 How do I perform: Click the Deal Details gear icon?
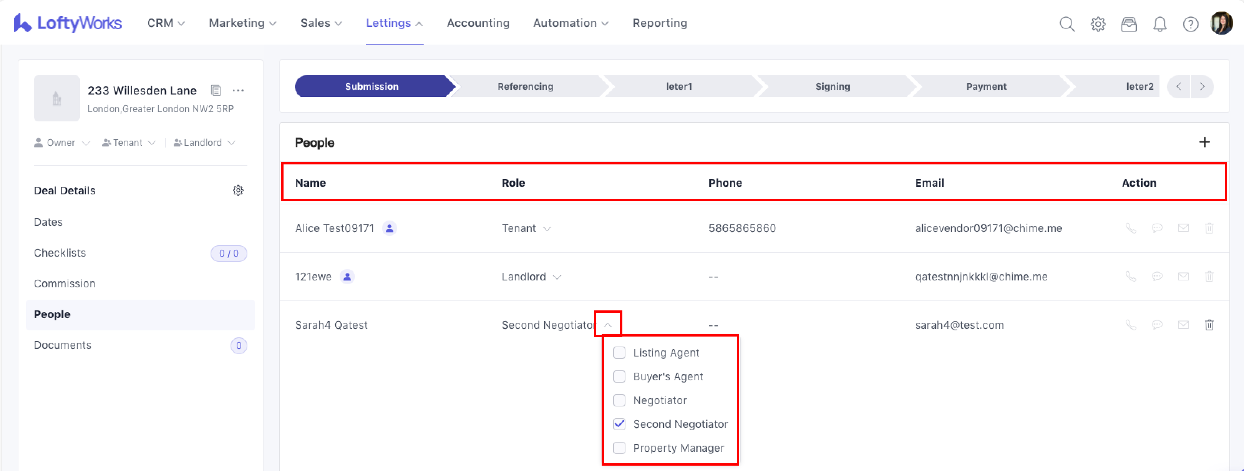tap(238, 190)
